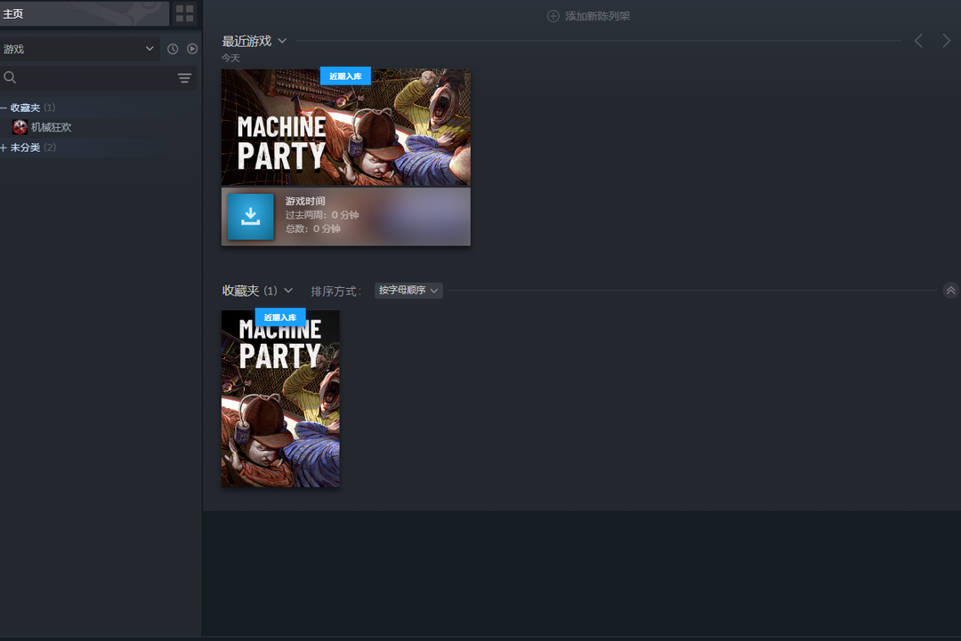This screenshot has height=641, width=961.
Task: Open the 游戏 filter dropdown
Action: 80,49
